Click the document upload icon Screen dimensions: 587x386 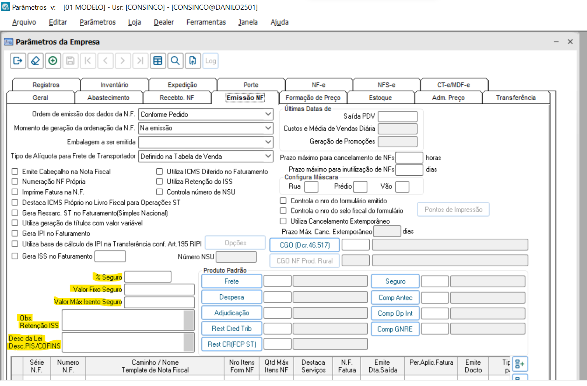click(x=193, y=61)
